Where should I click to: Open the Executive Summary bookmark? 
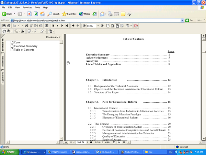click(x=26, y=46)
